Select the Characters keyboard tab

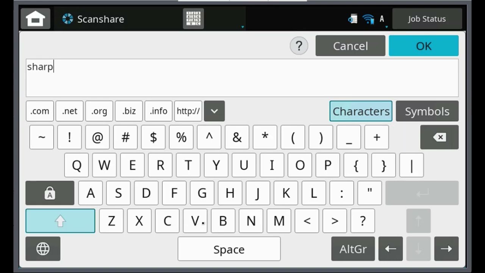(x=361, y=111)
